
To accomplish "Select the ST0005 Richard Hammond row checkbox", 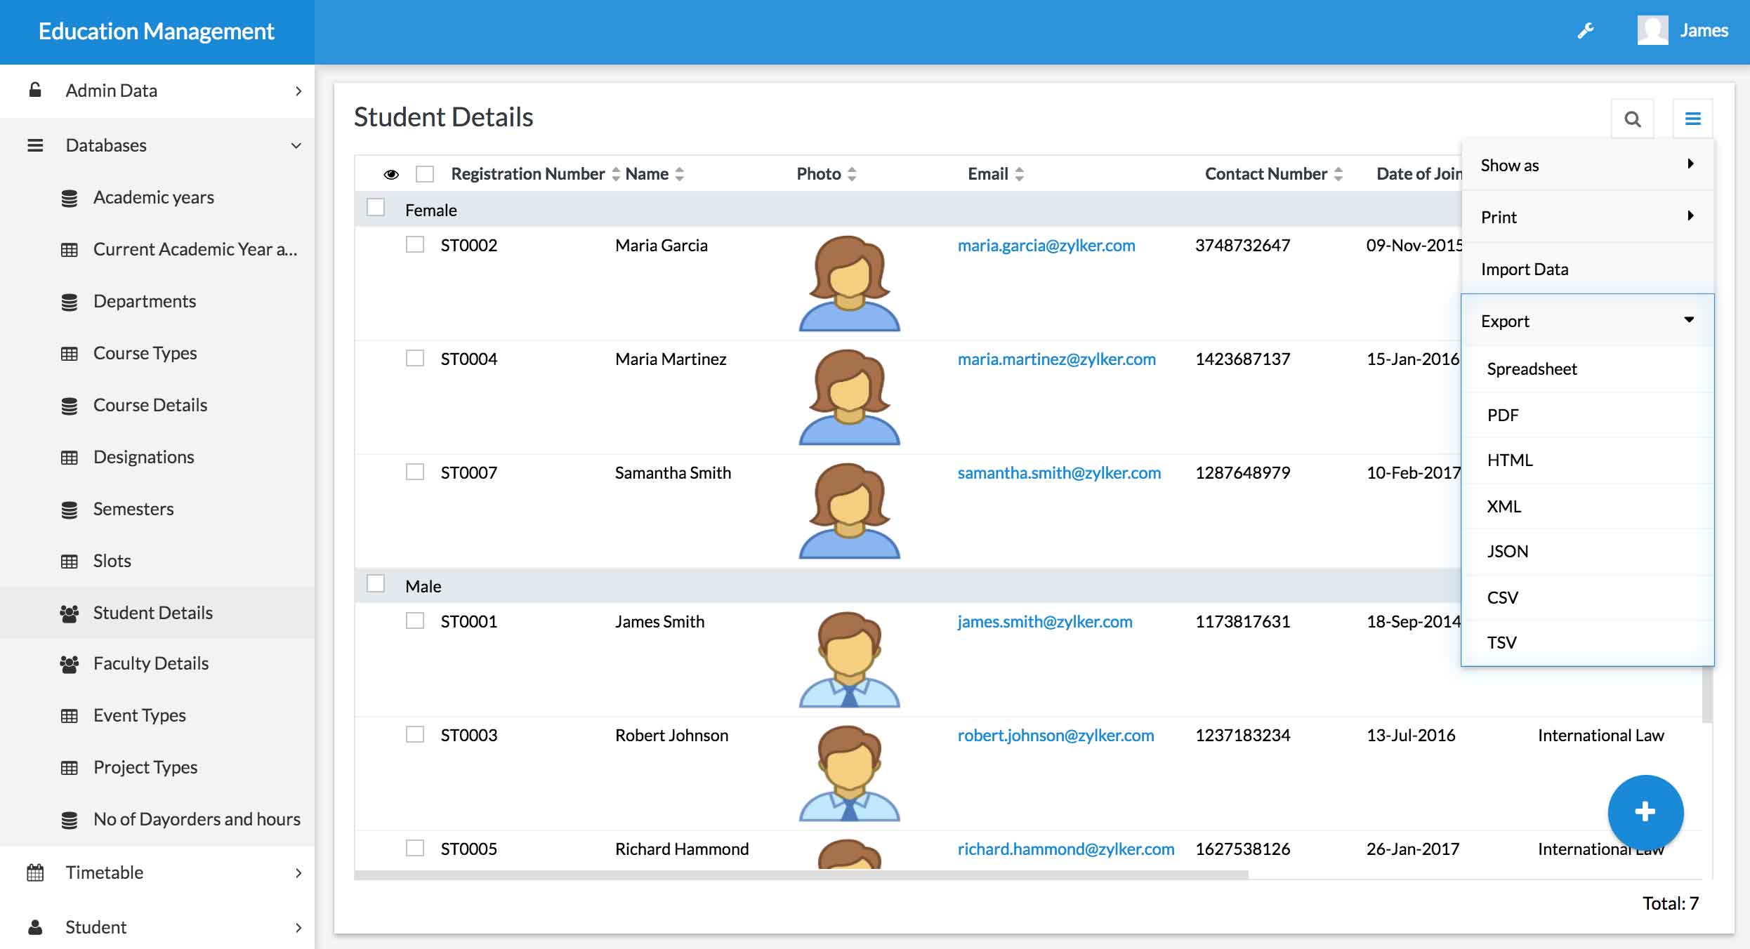I will 415,848.
